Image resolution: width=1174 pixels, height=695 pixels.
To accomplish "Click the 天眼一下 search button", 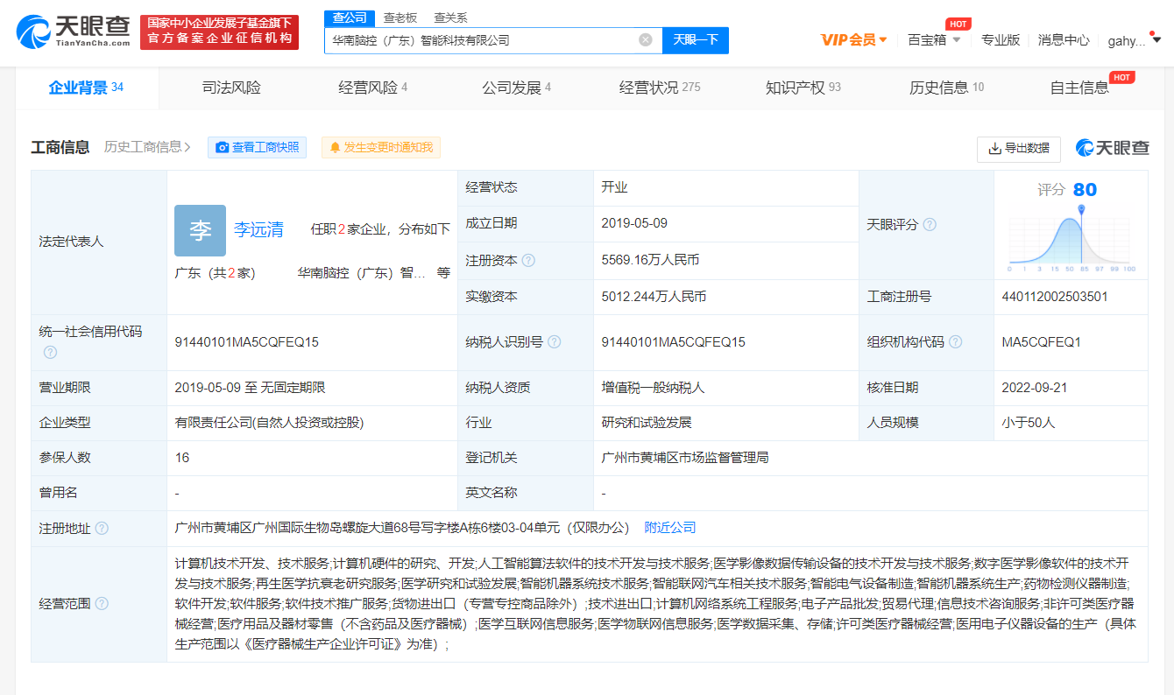I will (696, 39).
